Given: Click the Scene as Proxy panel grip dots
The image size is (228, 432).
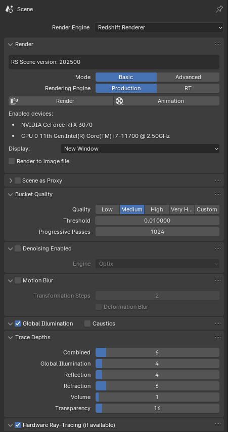Looking at the screenshot, I should click(x=218, y=180).
